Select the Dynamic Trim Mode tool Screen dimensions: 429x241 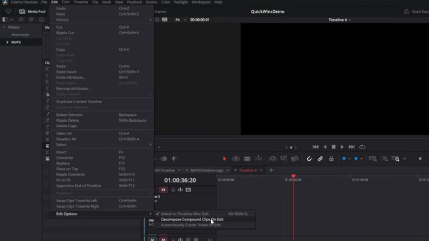tap(258, 159)
